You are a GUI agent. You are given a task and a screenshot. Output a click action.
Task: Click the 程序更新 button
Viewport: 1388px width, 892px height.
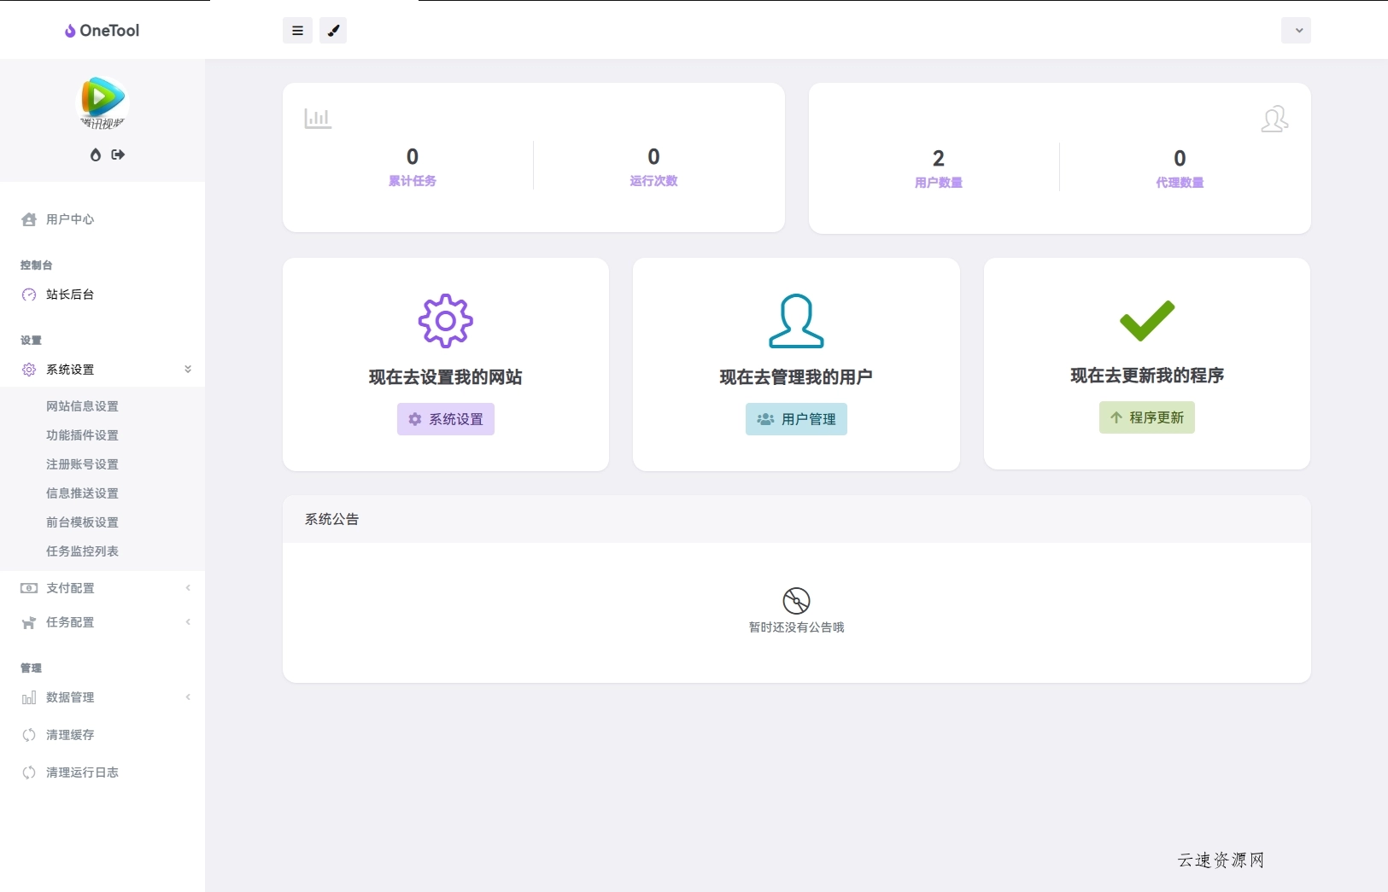(1146, 417)
